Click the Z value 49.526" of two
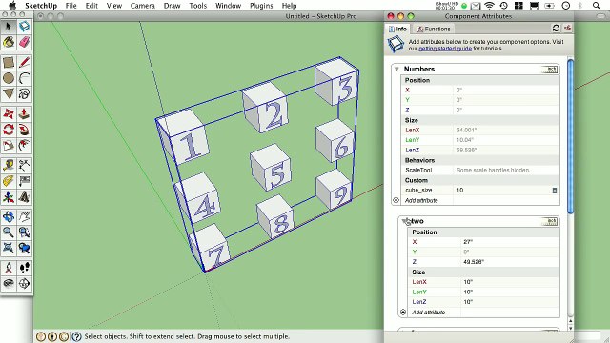This screenshot has width=610, height=343. [x=474, y=262]
